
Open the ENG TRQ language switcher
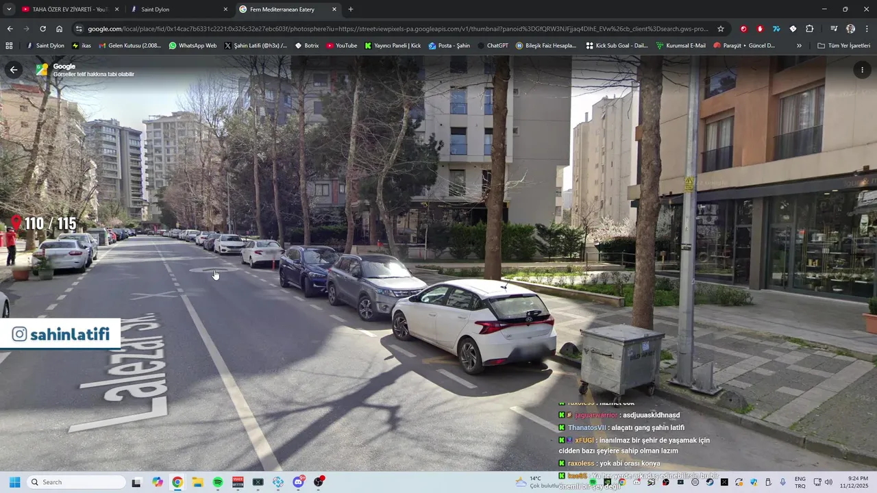800,482
